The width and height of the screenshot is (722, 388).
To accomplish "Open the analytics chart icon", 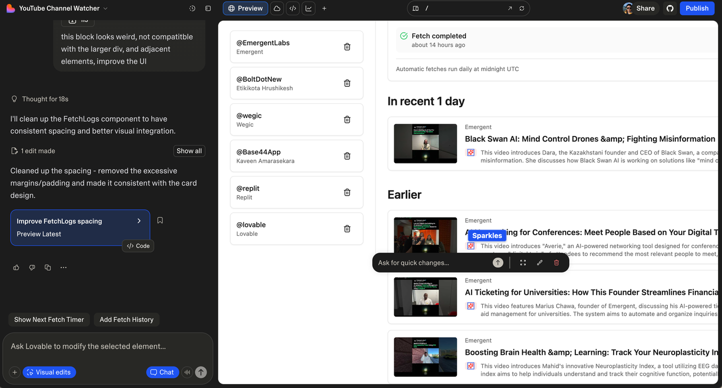I will pyautogui.click(x=309, y=8).
